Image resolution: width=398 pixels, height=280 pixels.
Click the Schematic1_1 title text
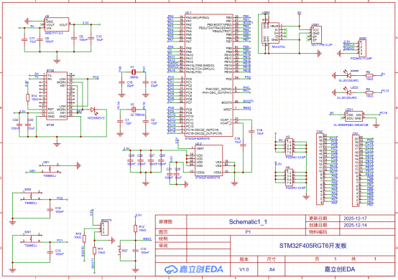coord(248,222)
